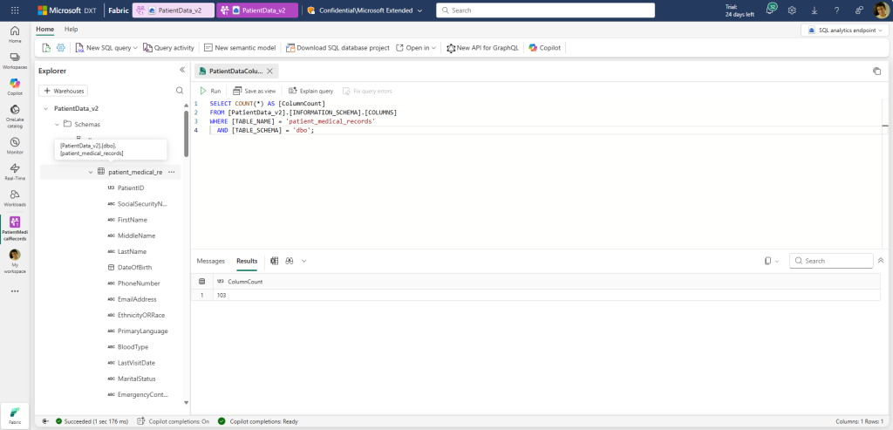Open Copilot from the toolbar
893x430 pixels.
click(x=545, y=48)
